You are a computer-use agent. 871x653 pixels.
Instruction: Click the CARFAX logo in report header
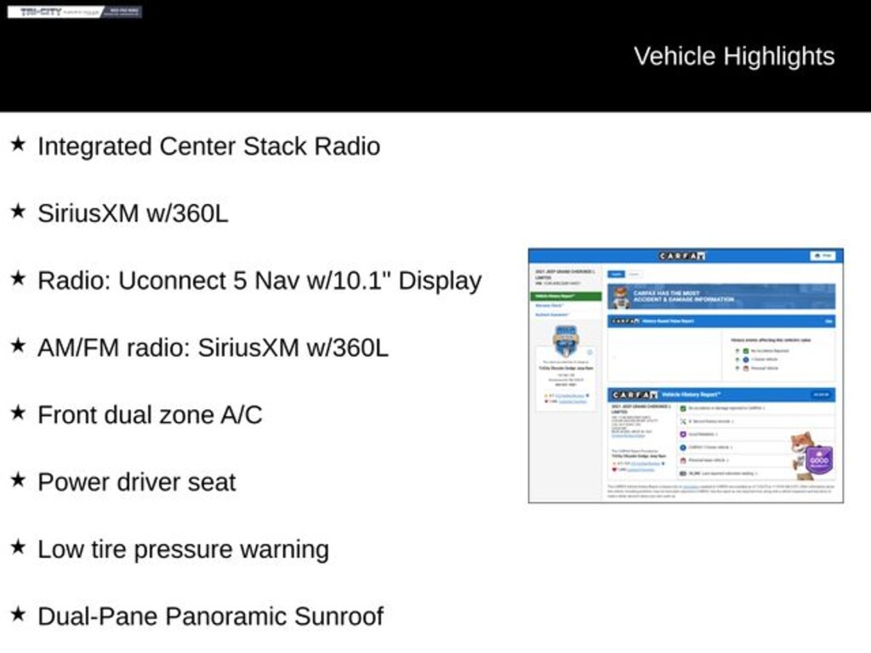tap(682, 256)
